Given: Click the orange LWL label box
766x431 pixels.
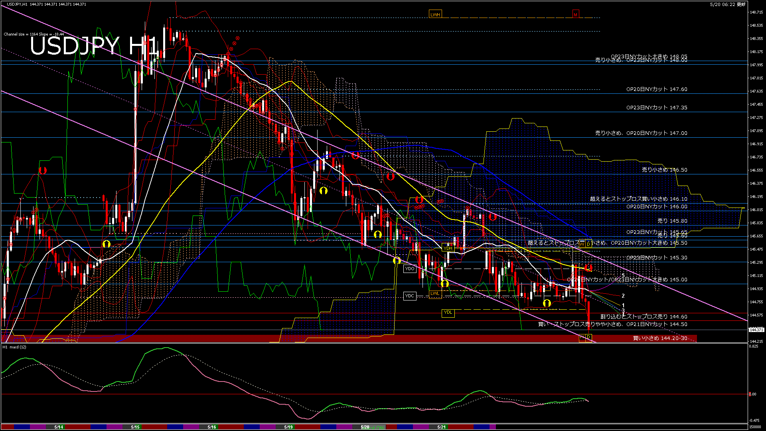Looking at the screenshot, I should click(x=435, y=294).
